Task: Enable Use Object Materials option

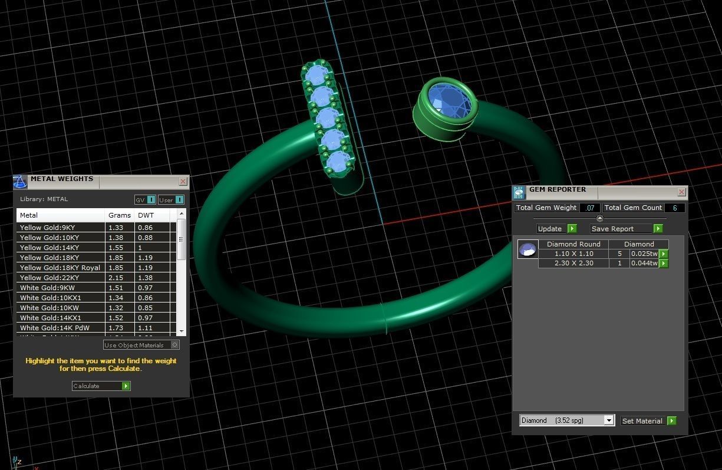Action: (174, 345)
